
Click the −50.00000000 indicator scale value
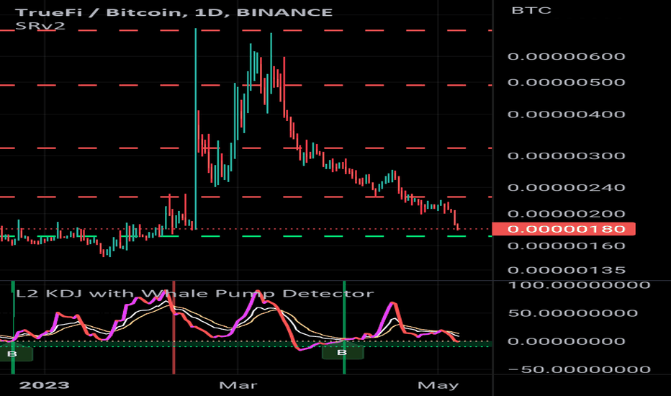(x=579, y=369)
